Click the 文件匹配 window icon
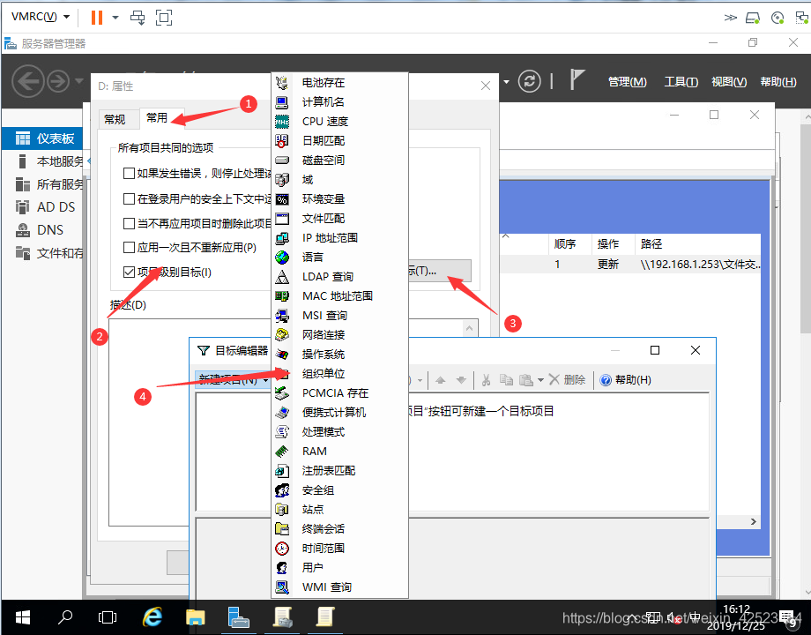The width and height of the screenshot is (811, 635). tap(282, 219)
